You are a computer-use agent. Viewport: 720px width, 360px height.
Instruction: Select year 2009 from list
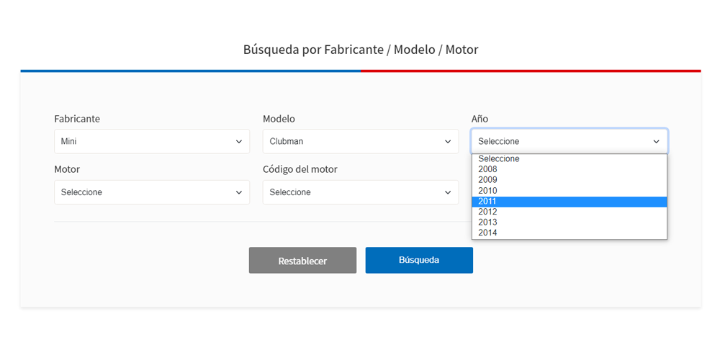pos(570,180)
